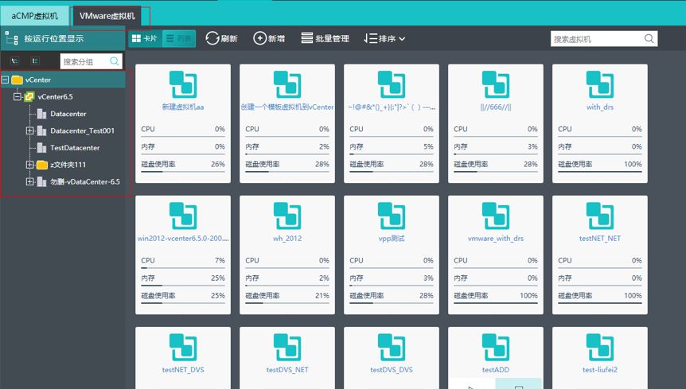Click the test-liufei2 VM icon
This screenshot has height=389, width=686.
600,347
